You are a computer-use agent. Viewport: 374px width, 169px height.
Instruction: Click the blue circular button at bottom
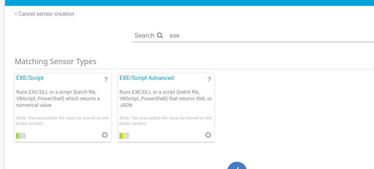[237, 166]
